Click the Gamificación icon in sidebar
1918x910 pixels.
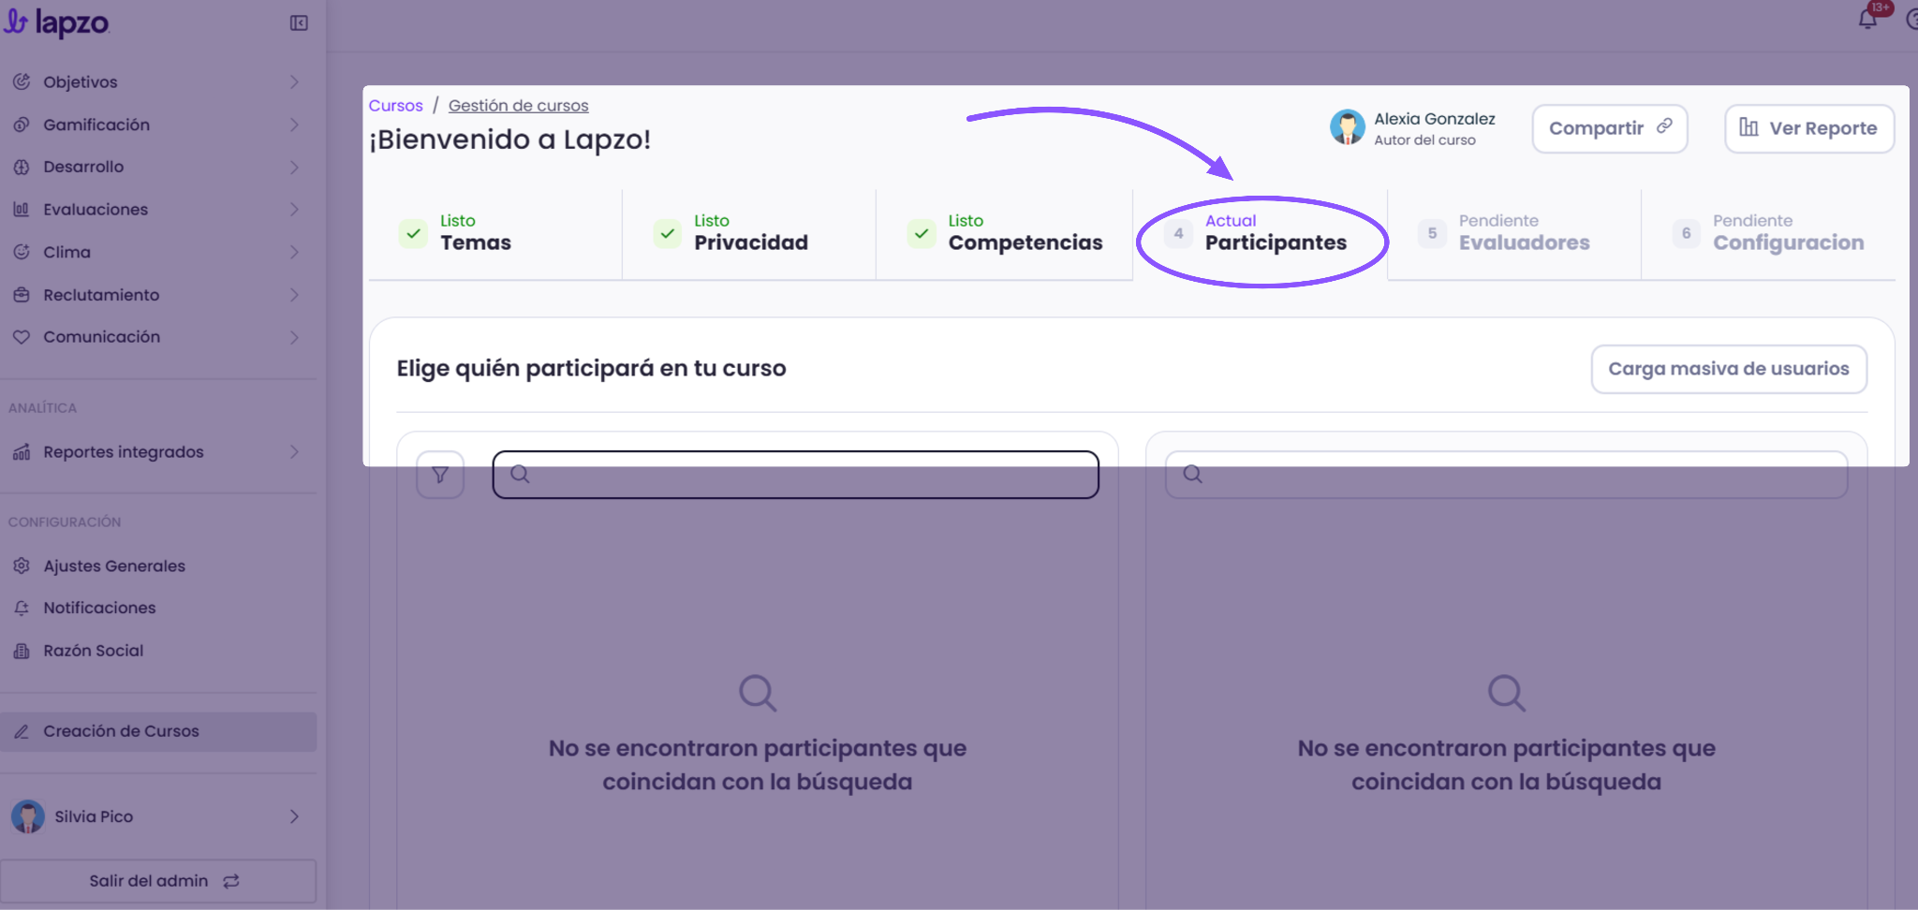22,125
